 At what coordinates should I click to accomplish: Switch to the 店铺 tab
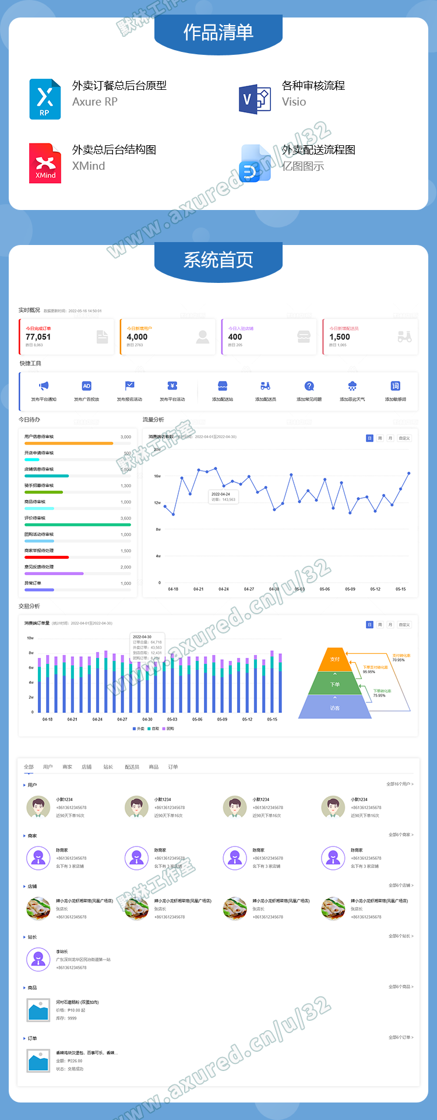point(87,767)
